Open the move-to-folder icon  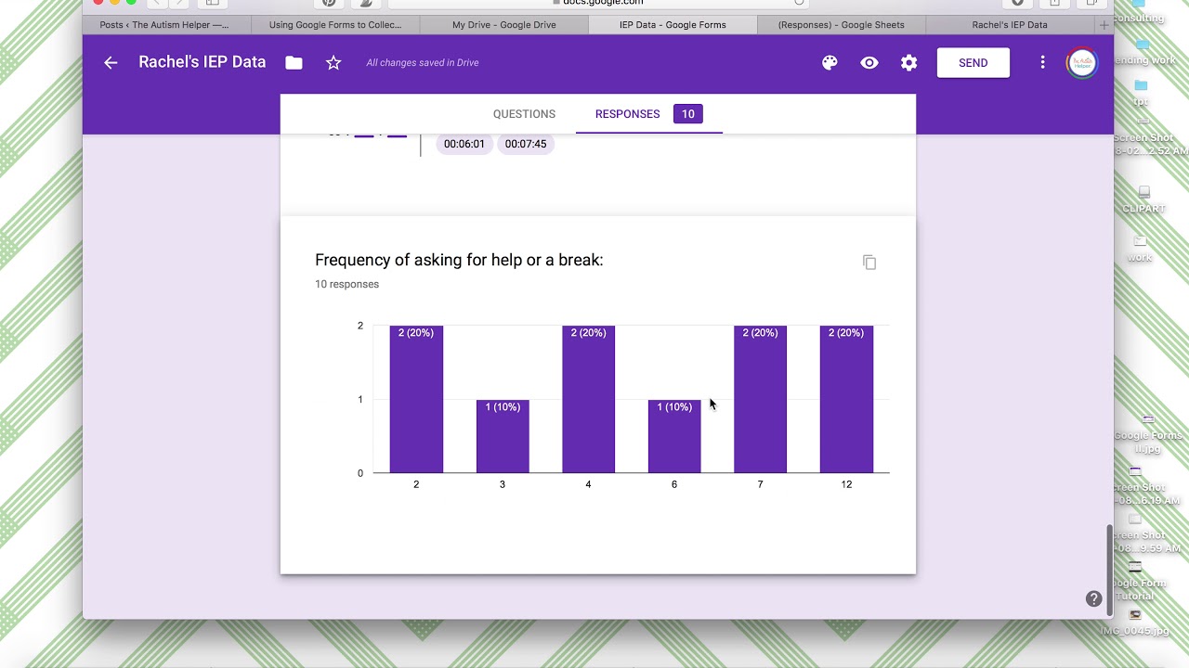coord(294,62)
